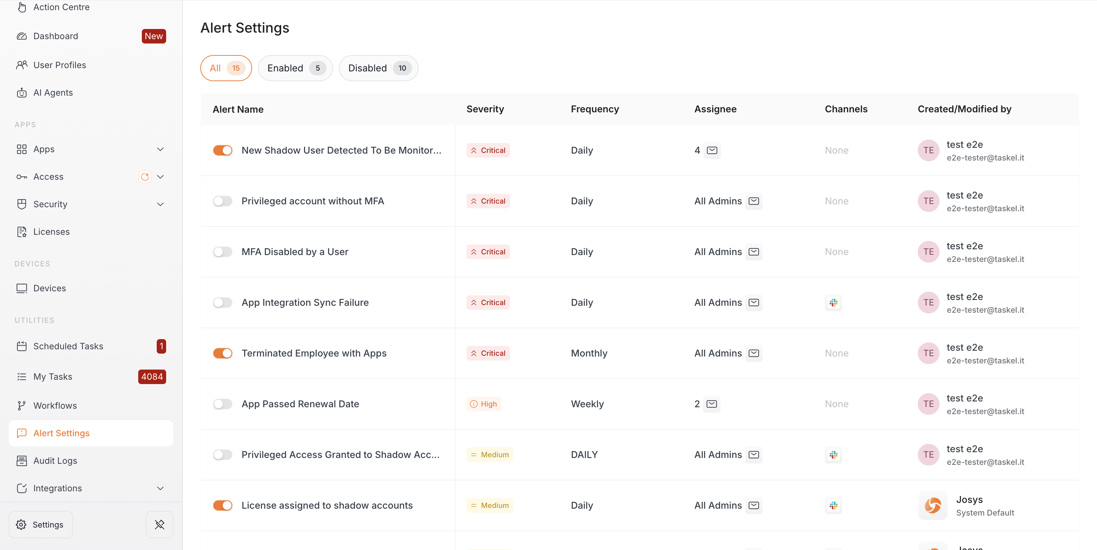Enable Privileged Access Granted to Shadow toggle
This screenshot has height=550, width=1097.
click(x=223, y=455)
